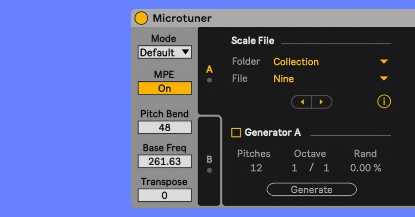Load the next scale file arrow

click(321, 102)
